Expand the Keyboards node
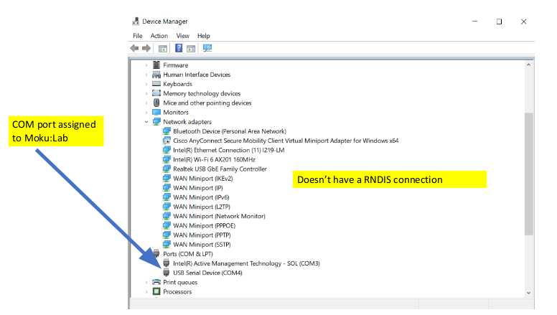This screenshot has width=557, height=315. pos(146,84)
